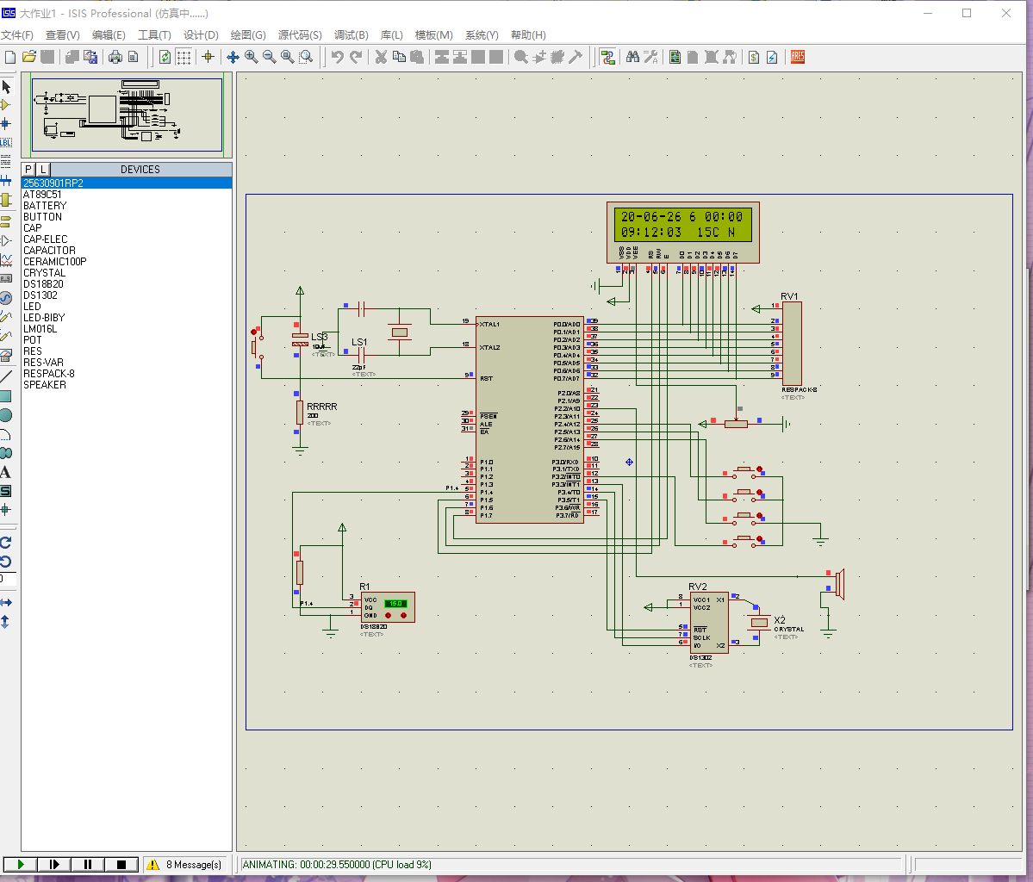The height and width of the screenshot is (882, 1033).
Task: Open the 调试(B) debug menu
Action: tap(351, 35)
